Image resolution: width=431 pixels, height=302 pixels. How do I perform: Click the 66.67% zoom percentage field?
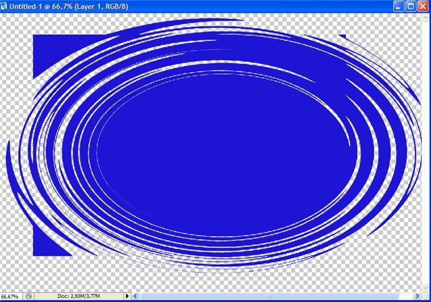pyautogui.click(x=11, y=296)
